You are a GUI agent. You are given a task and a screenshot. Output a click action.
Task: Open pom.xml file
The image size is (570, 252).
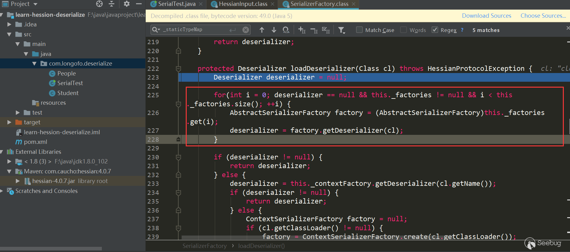click(35, 142)
